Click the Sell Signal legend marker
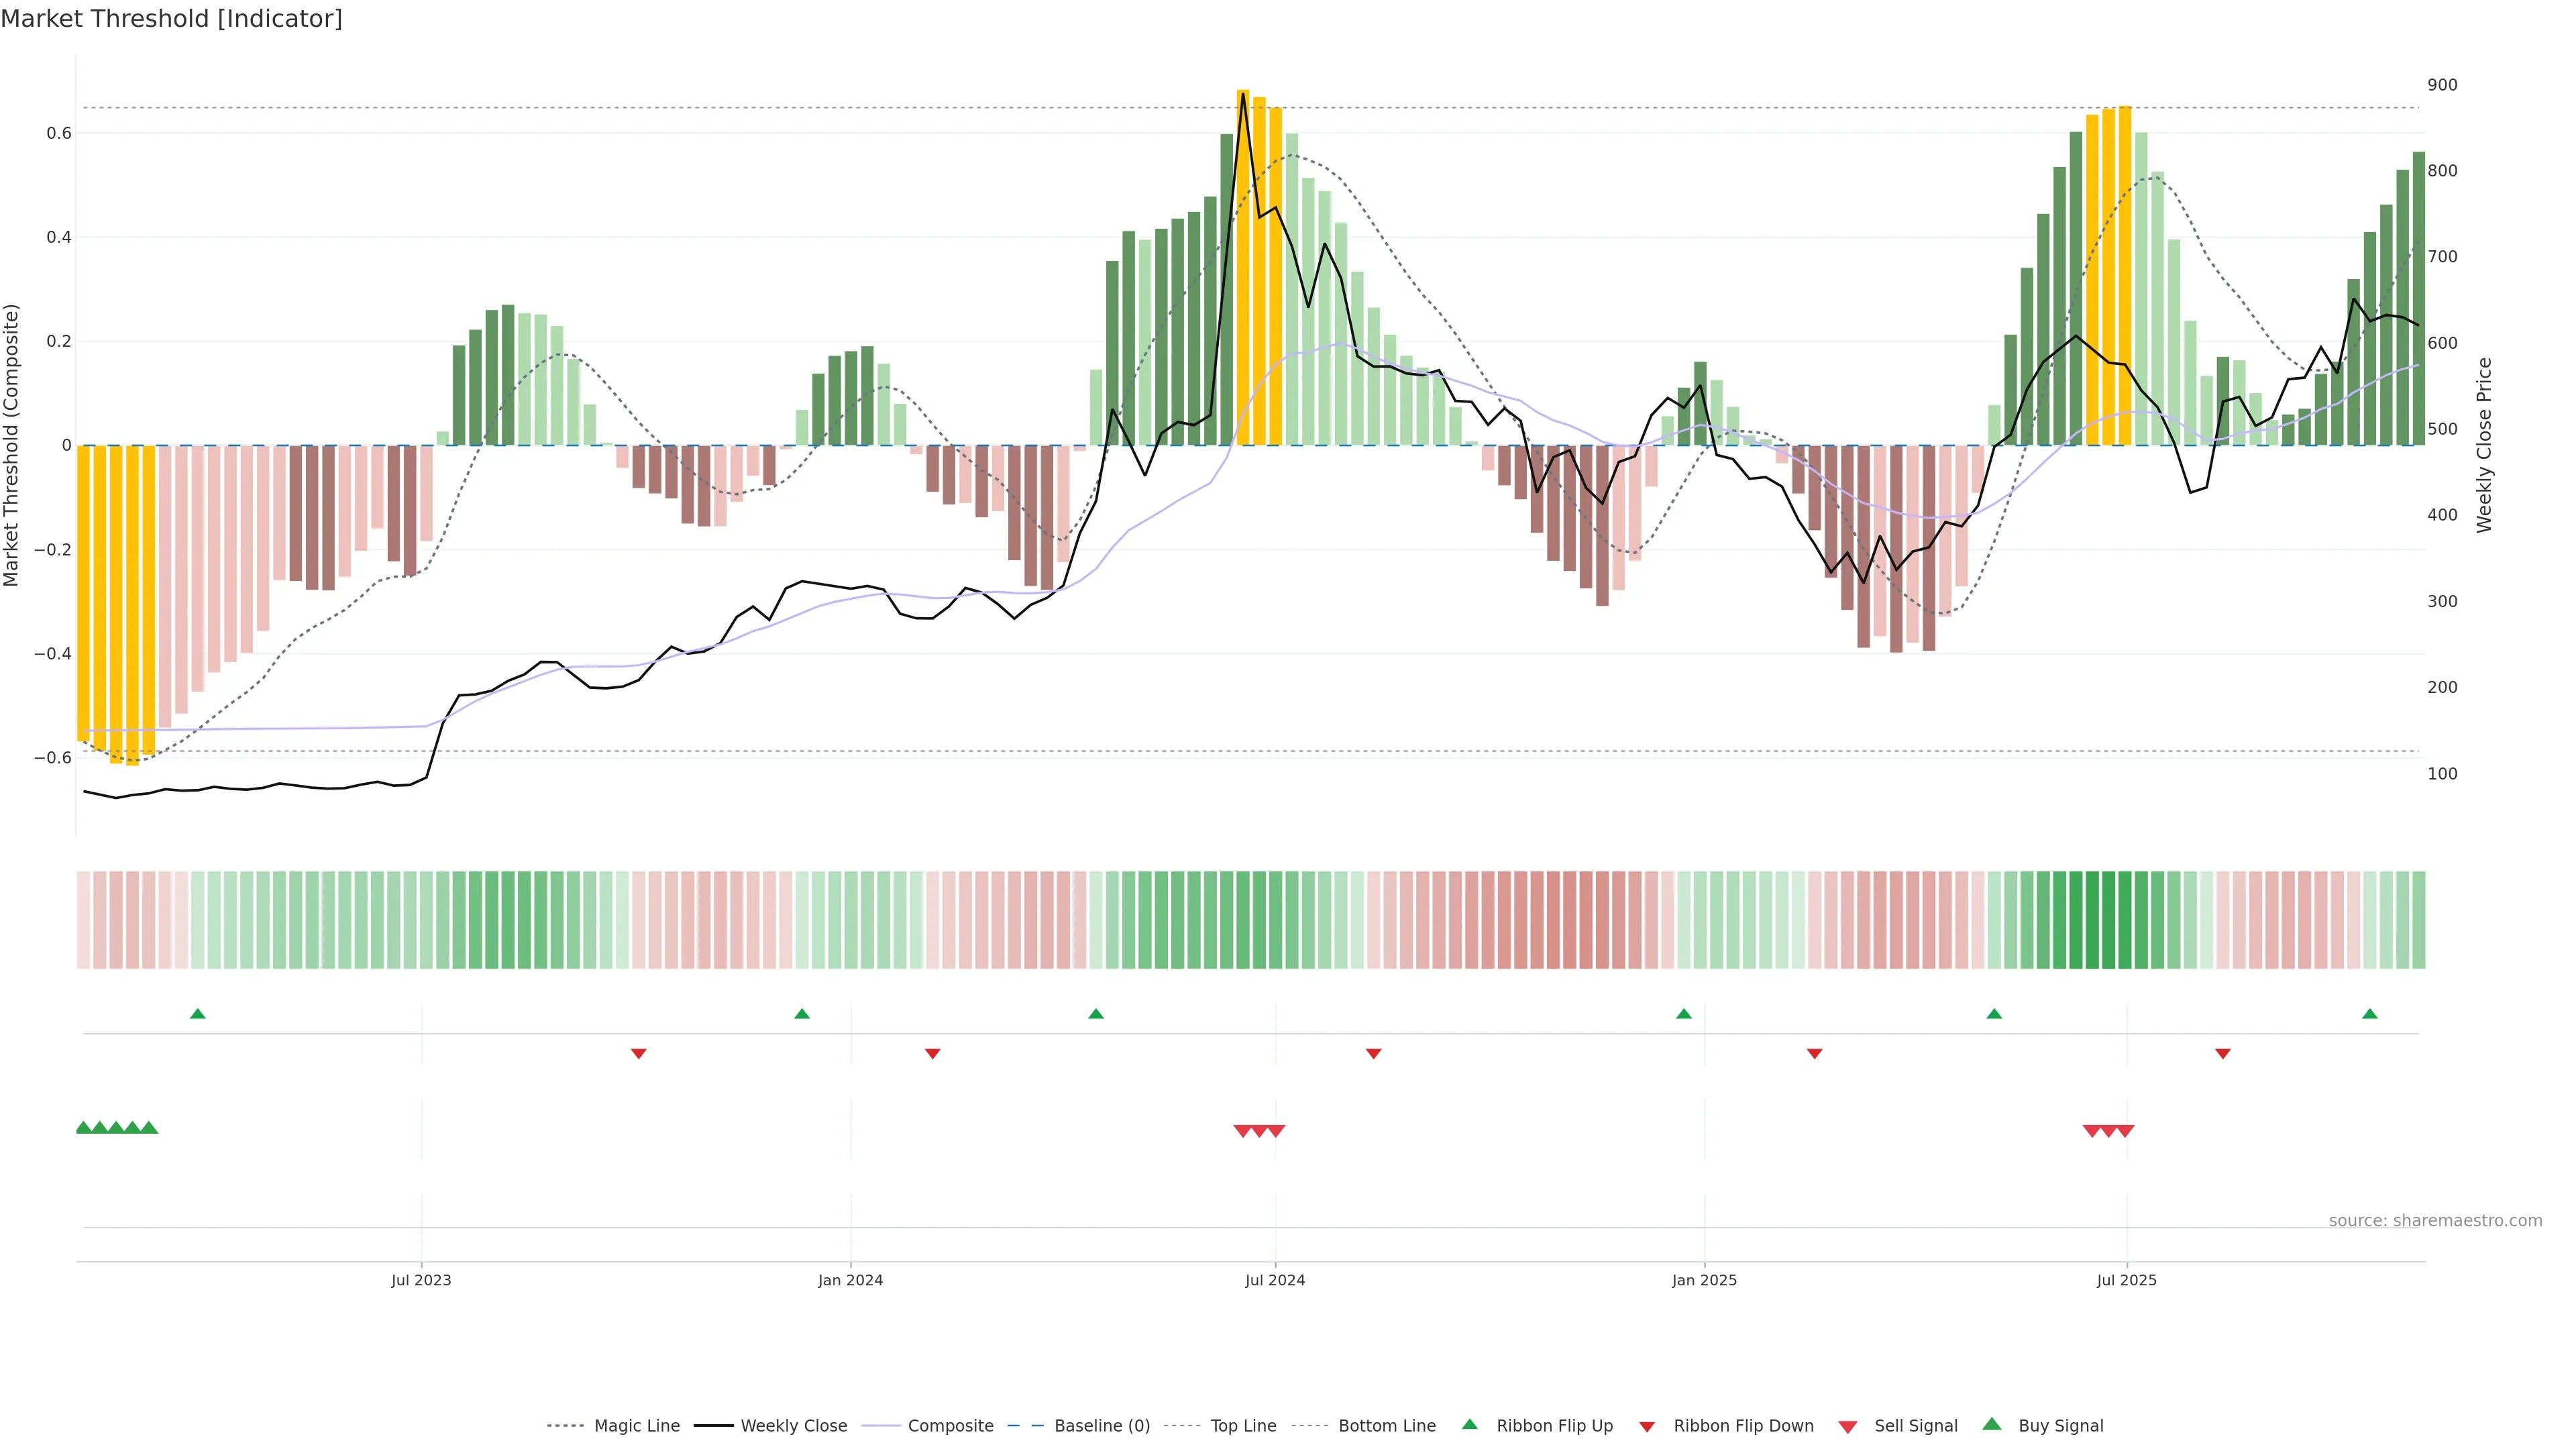Viewport: 2576px width, 1449px height. [1848, 1426]
